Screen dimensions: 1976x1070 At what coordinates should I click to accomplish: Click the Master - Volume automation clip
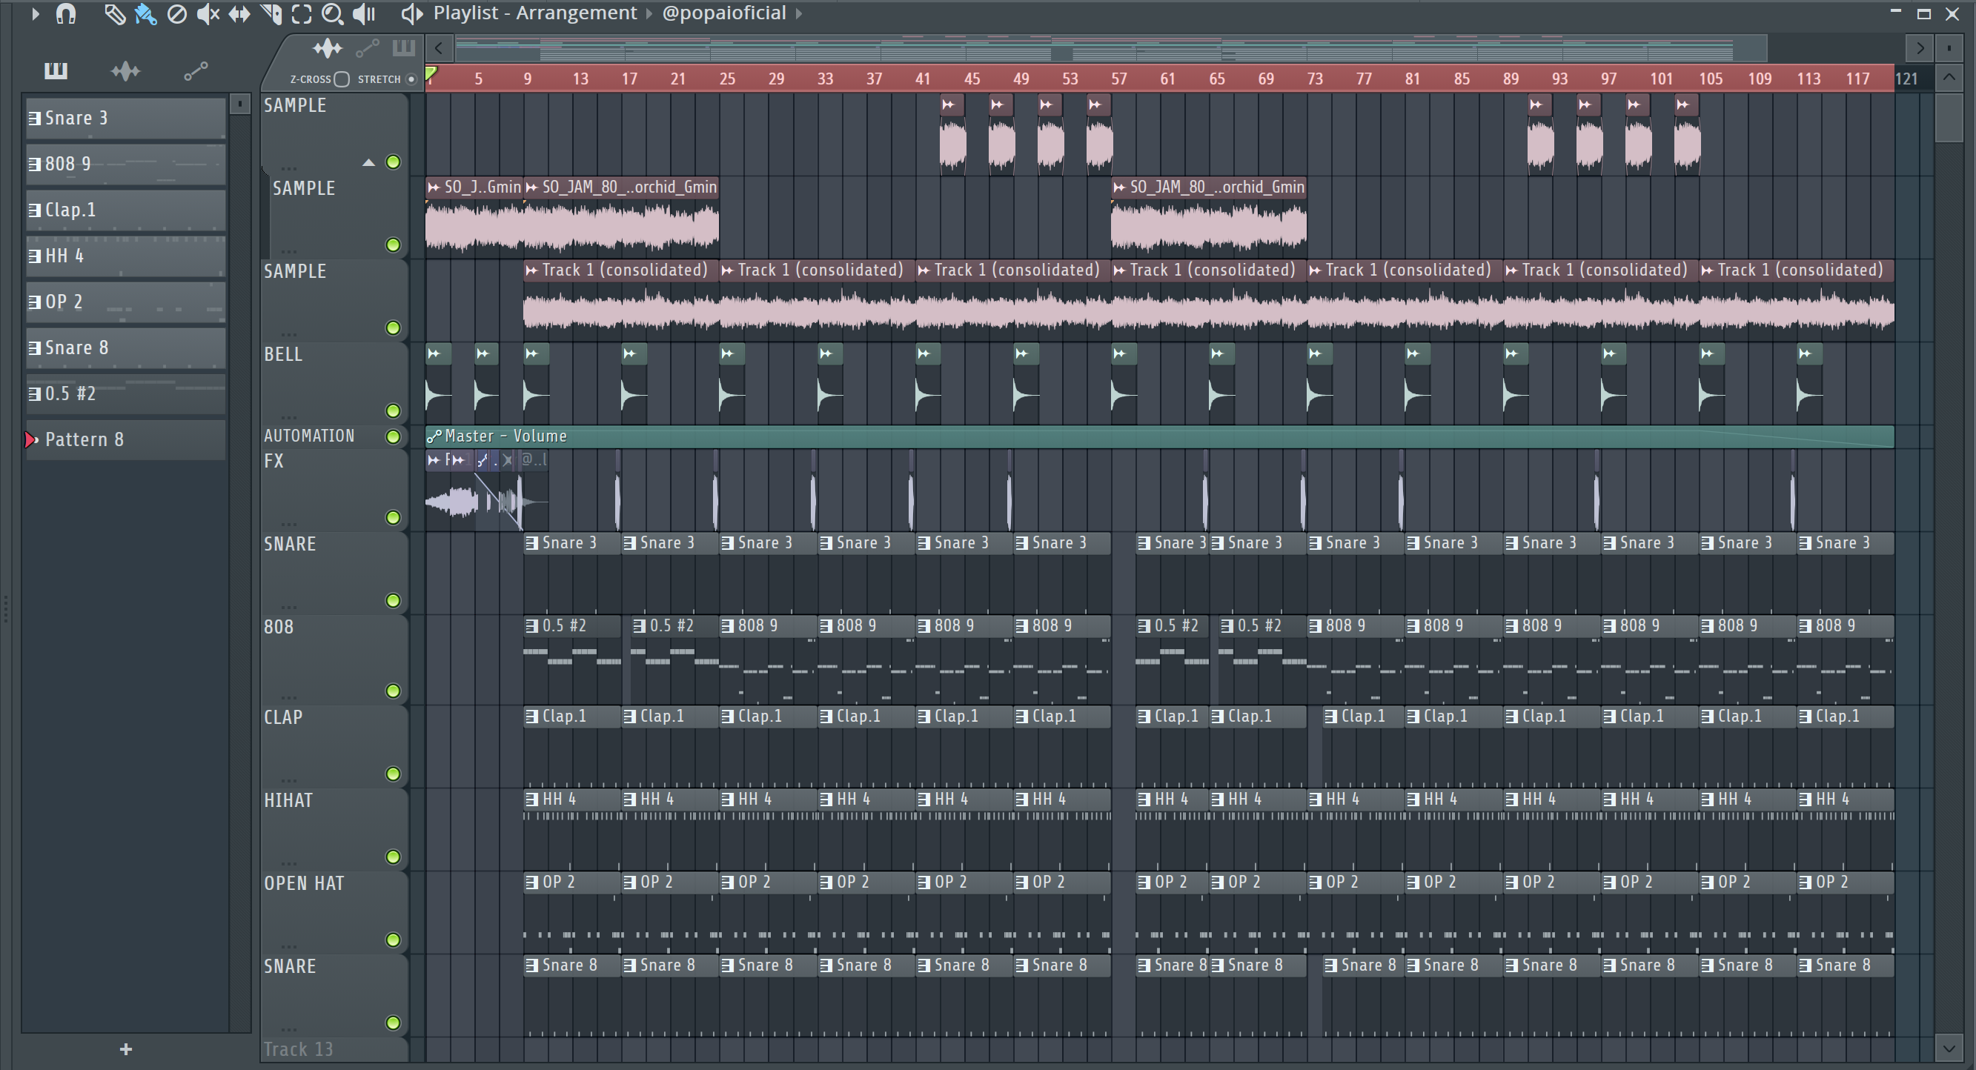(x=1159, y=436)
